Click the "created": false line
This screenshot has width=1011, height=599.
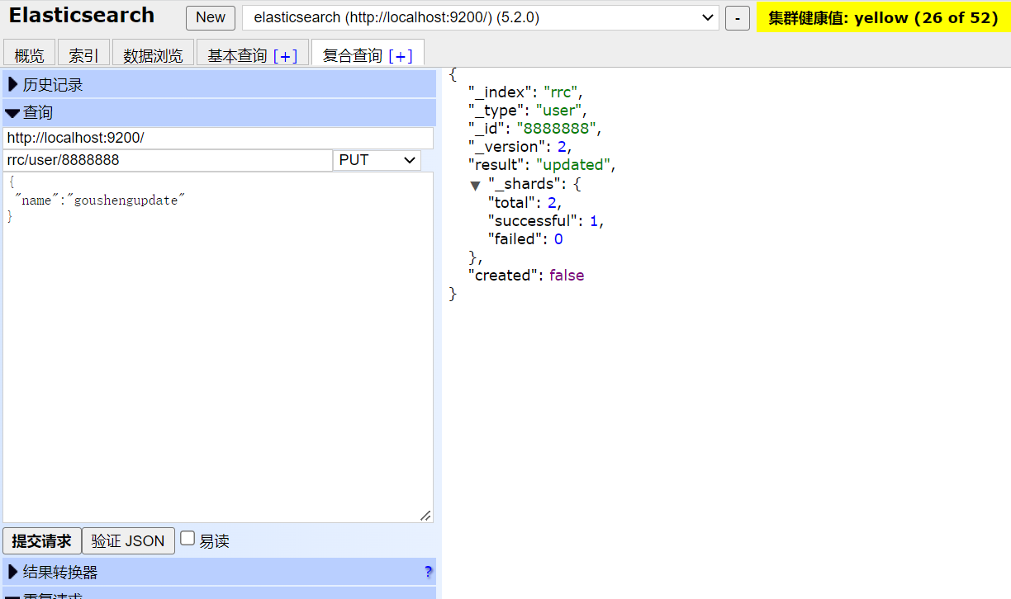click(526, 276)
